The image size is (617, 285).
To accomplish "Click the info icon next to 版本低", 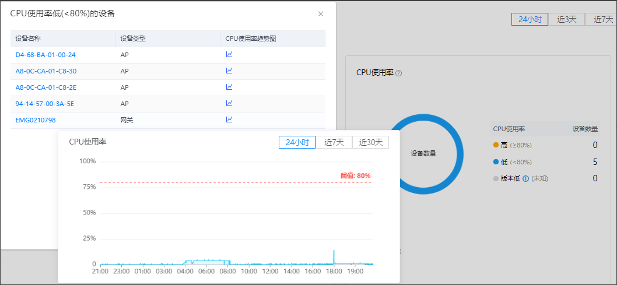I will point(525,178).
